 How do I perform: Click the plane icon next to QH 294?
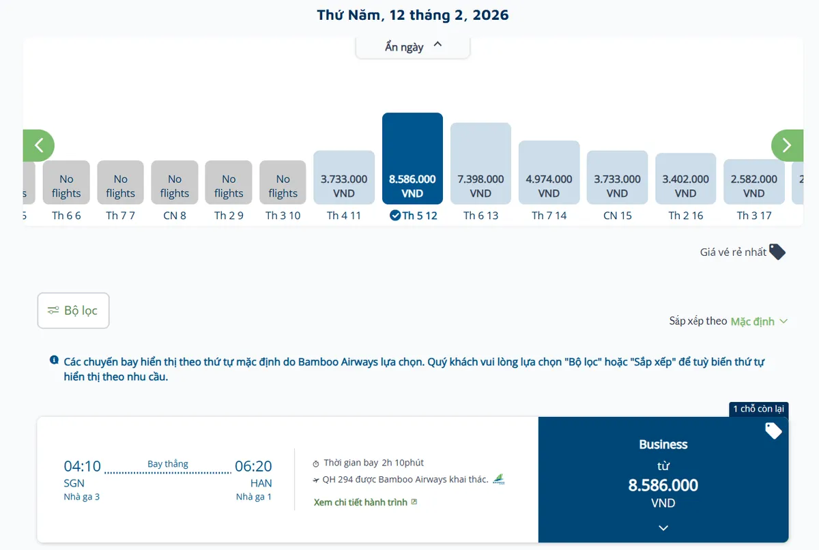[316, 480]
